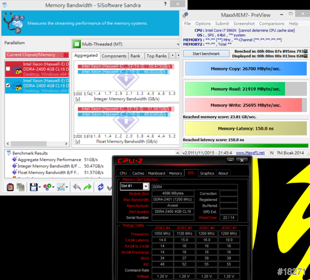Click the scroll-right arrow under the chipset list

pos(66,144)
